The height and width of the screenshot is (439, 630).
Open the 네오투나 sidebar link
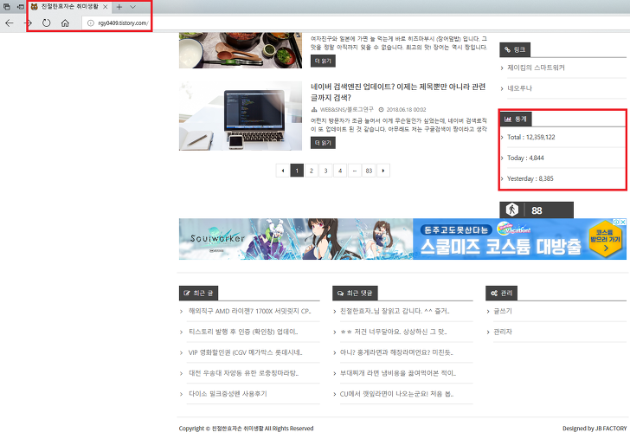(x=519, y=88)
